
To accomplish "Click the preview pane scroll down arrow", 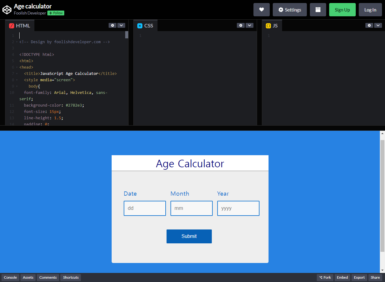I will 382,270.
